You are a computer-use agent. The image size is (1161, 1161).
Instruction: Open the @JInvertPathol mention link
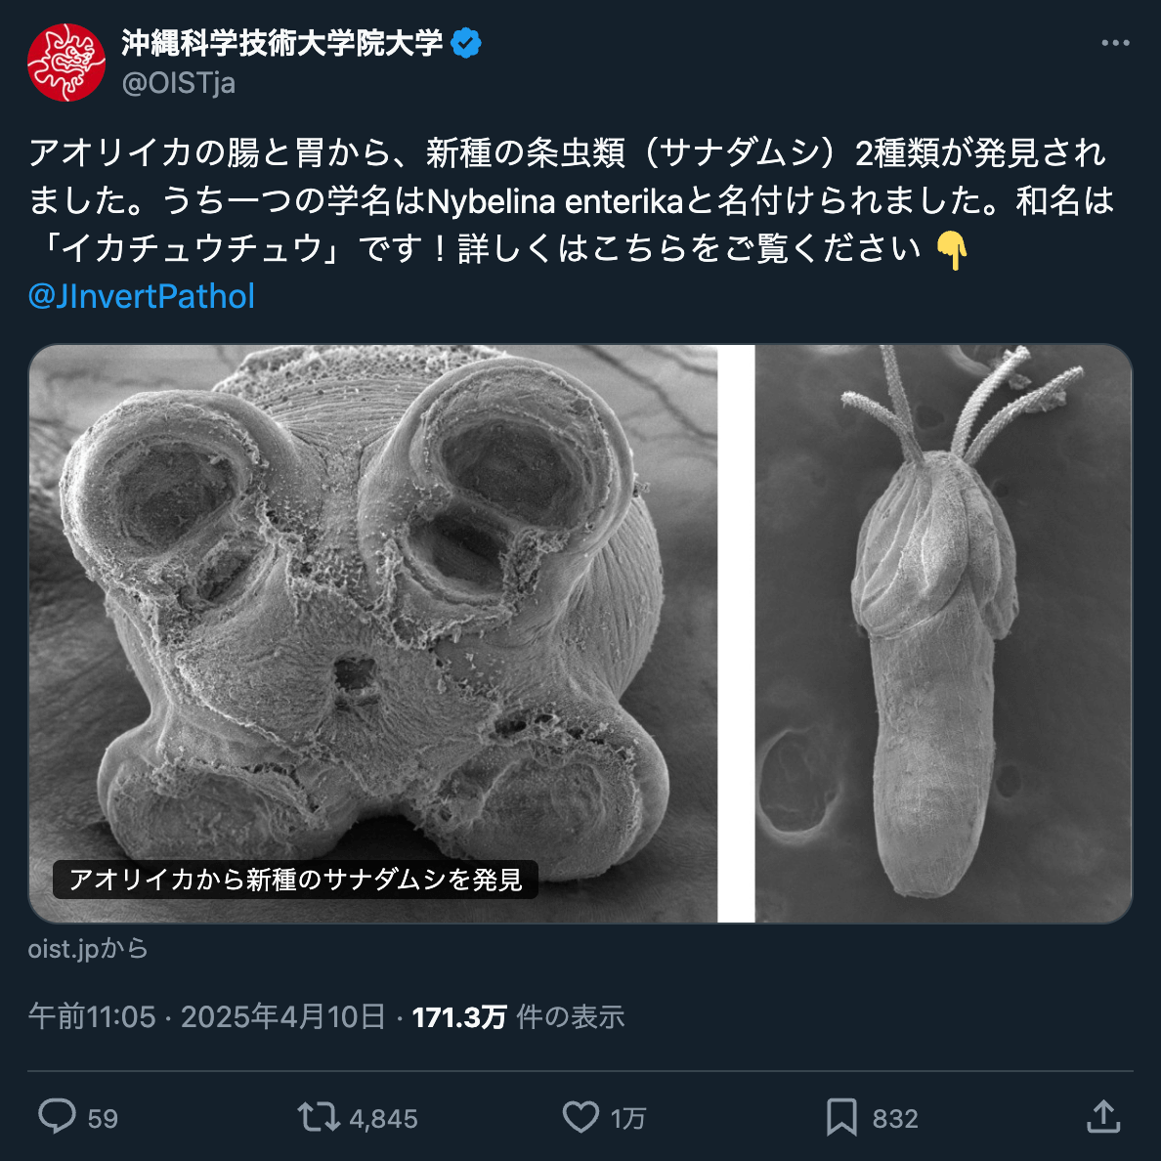pyautogui.click(x=142, y=296)
